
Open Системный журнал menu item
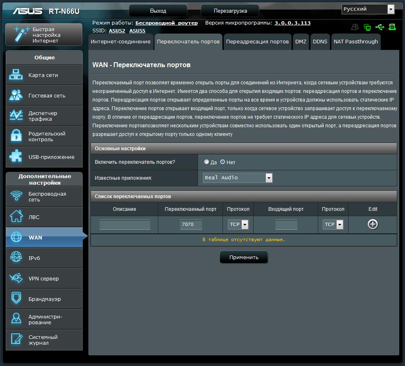pyautogui.click(x=44, y=340)
